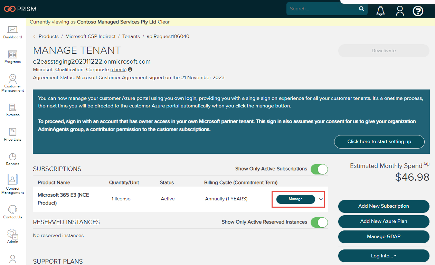This screenshot has height=265, width=435.
Task: Open the help question mark icon
Action: (x=418, y=11)
